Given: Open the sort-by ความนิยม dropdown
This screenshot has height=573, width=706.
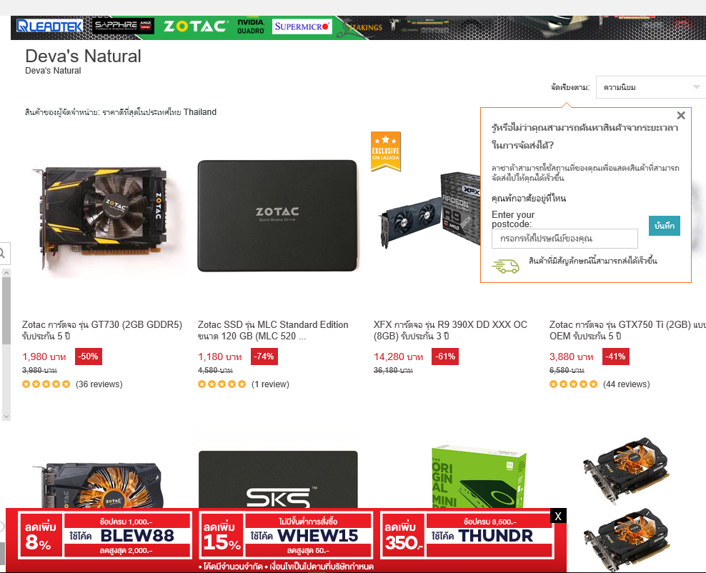Looking at the screenshot, I should click(x=650, y=87).
